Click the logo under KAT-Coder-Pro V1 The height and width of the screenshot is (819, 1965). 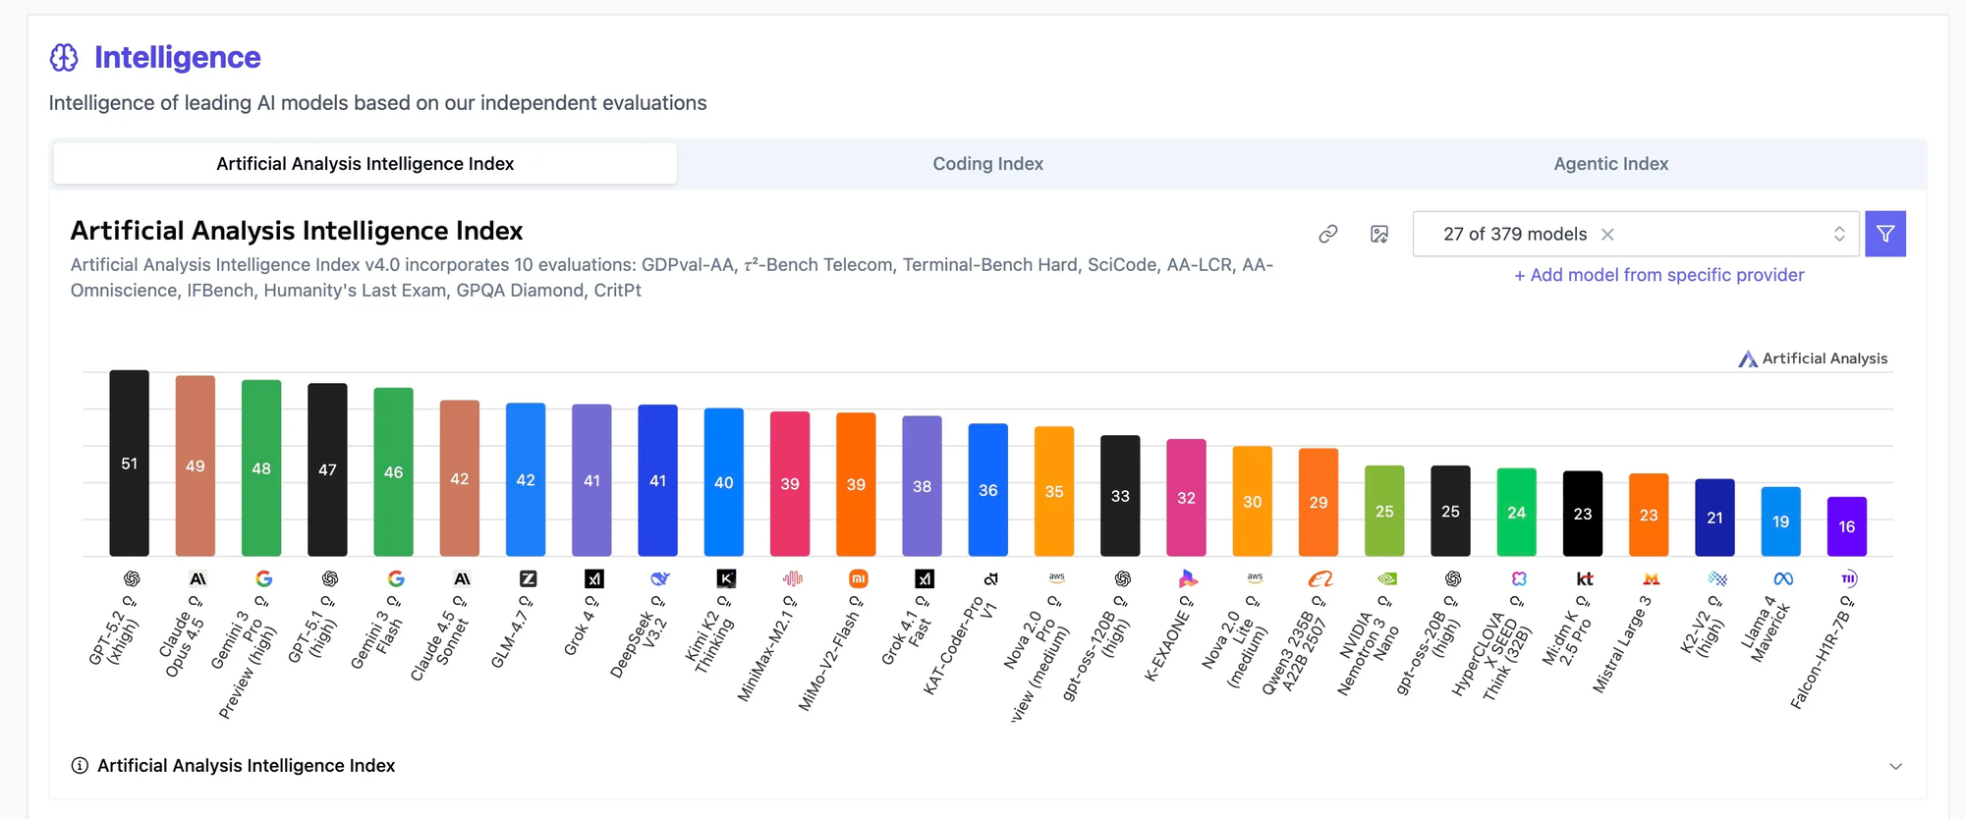point(990,579)
